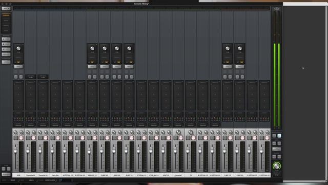Click the left pan knob on the first channel strip
Viewport: 328px width, 185px height.
[x=15, y=133]
